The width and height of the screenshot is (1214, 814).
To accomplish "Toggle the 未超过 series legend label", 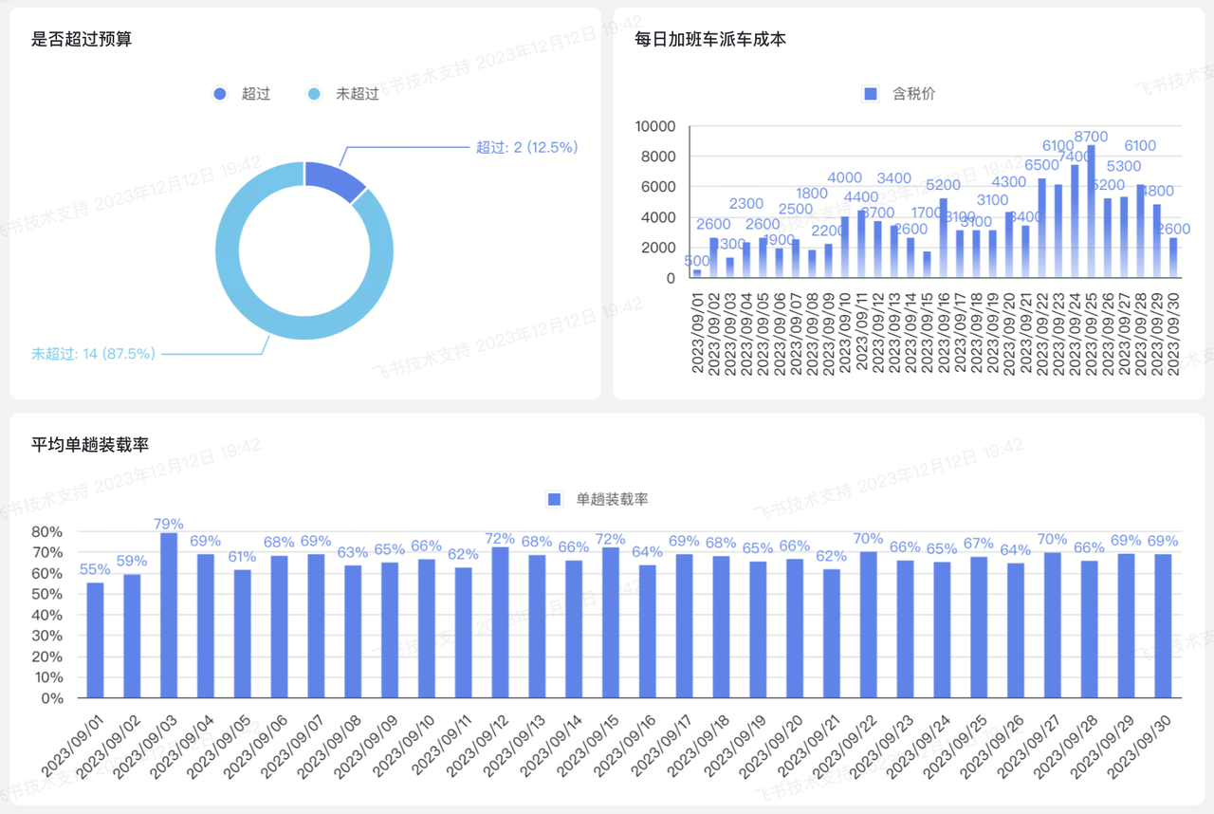I will pos(357,94).
